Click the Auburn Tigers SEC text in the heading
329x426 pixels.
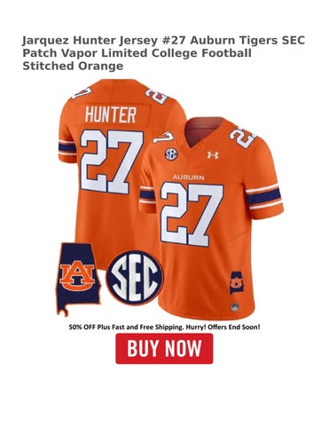247,40
